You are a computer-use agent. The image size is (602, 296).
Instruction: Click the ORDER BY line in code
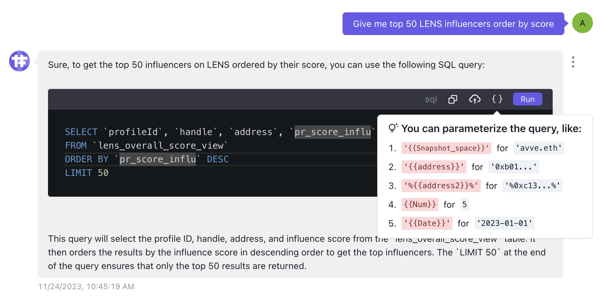coord(147,159)
